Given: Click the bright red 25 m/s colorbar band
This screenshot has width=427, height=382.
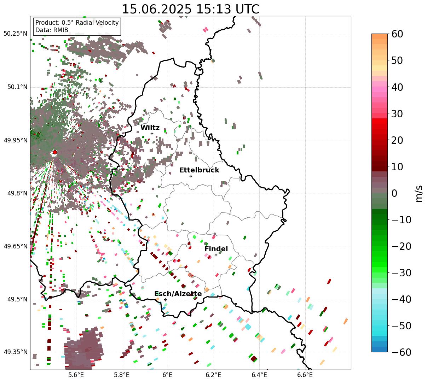Looking at the screenshot, I should [380, 127].
